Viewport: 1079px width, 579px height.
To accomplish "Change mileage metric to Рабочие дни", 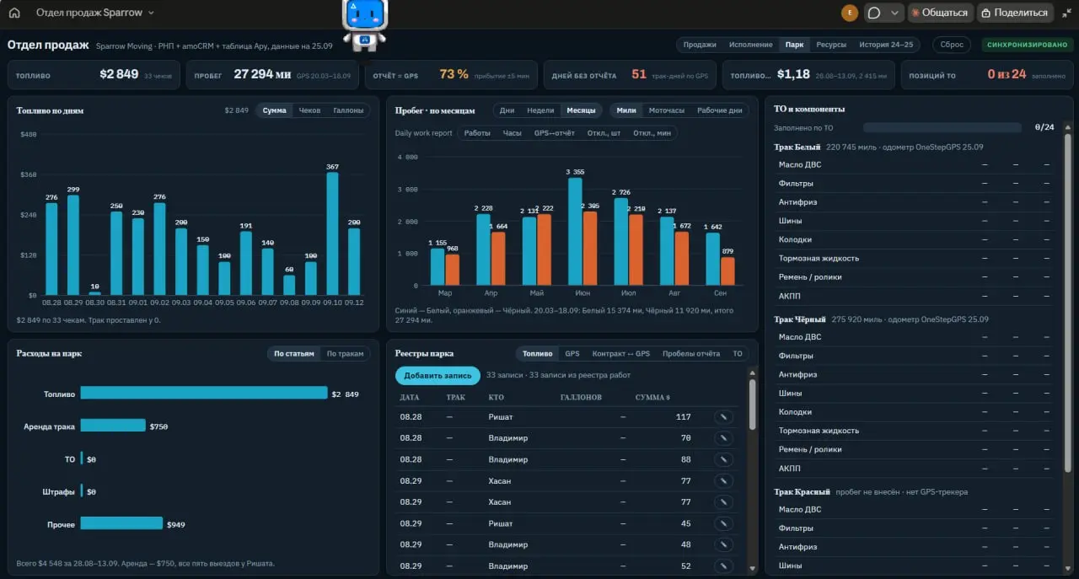I will coord(720,110).
